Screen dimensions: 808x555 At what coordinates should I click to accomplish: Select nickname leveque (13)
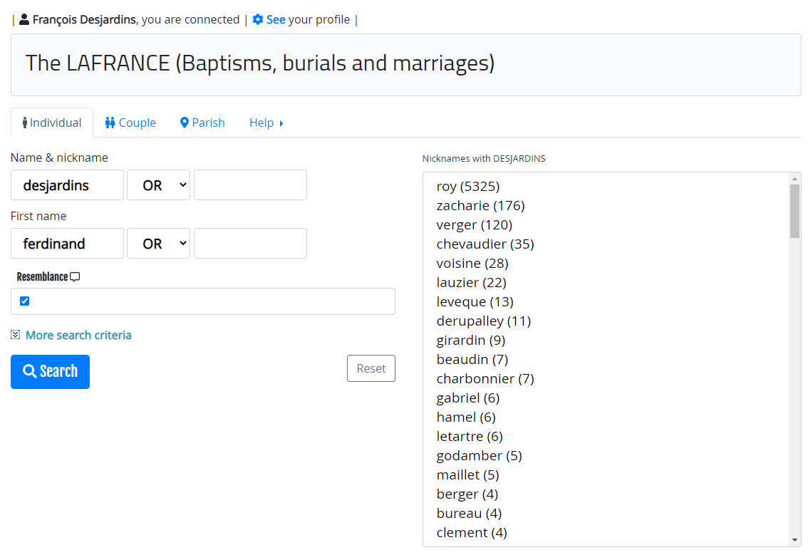click(475, 301)
